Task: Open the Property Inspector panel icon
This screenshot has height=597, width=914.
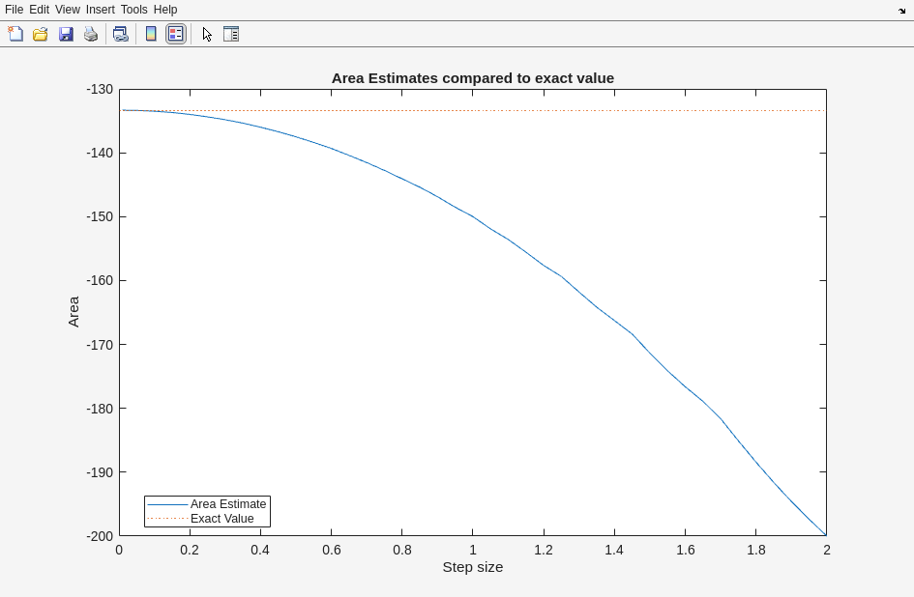Action: pos(231,34)
